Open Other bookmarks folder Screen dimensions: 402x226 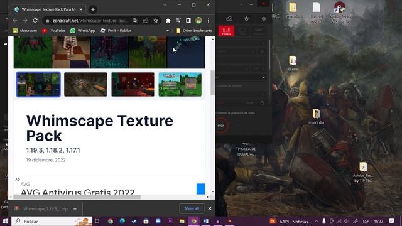(x=194, y=31)
